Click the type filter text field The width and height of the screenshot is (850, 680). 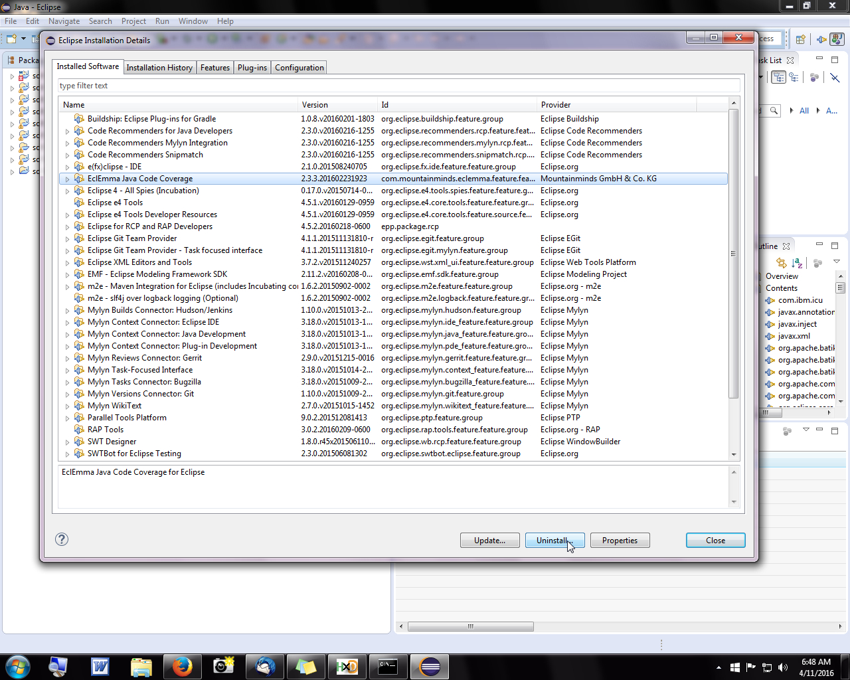[x=398, y=86]
